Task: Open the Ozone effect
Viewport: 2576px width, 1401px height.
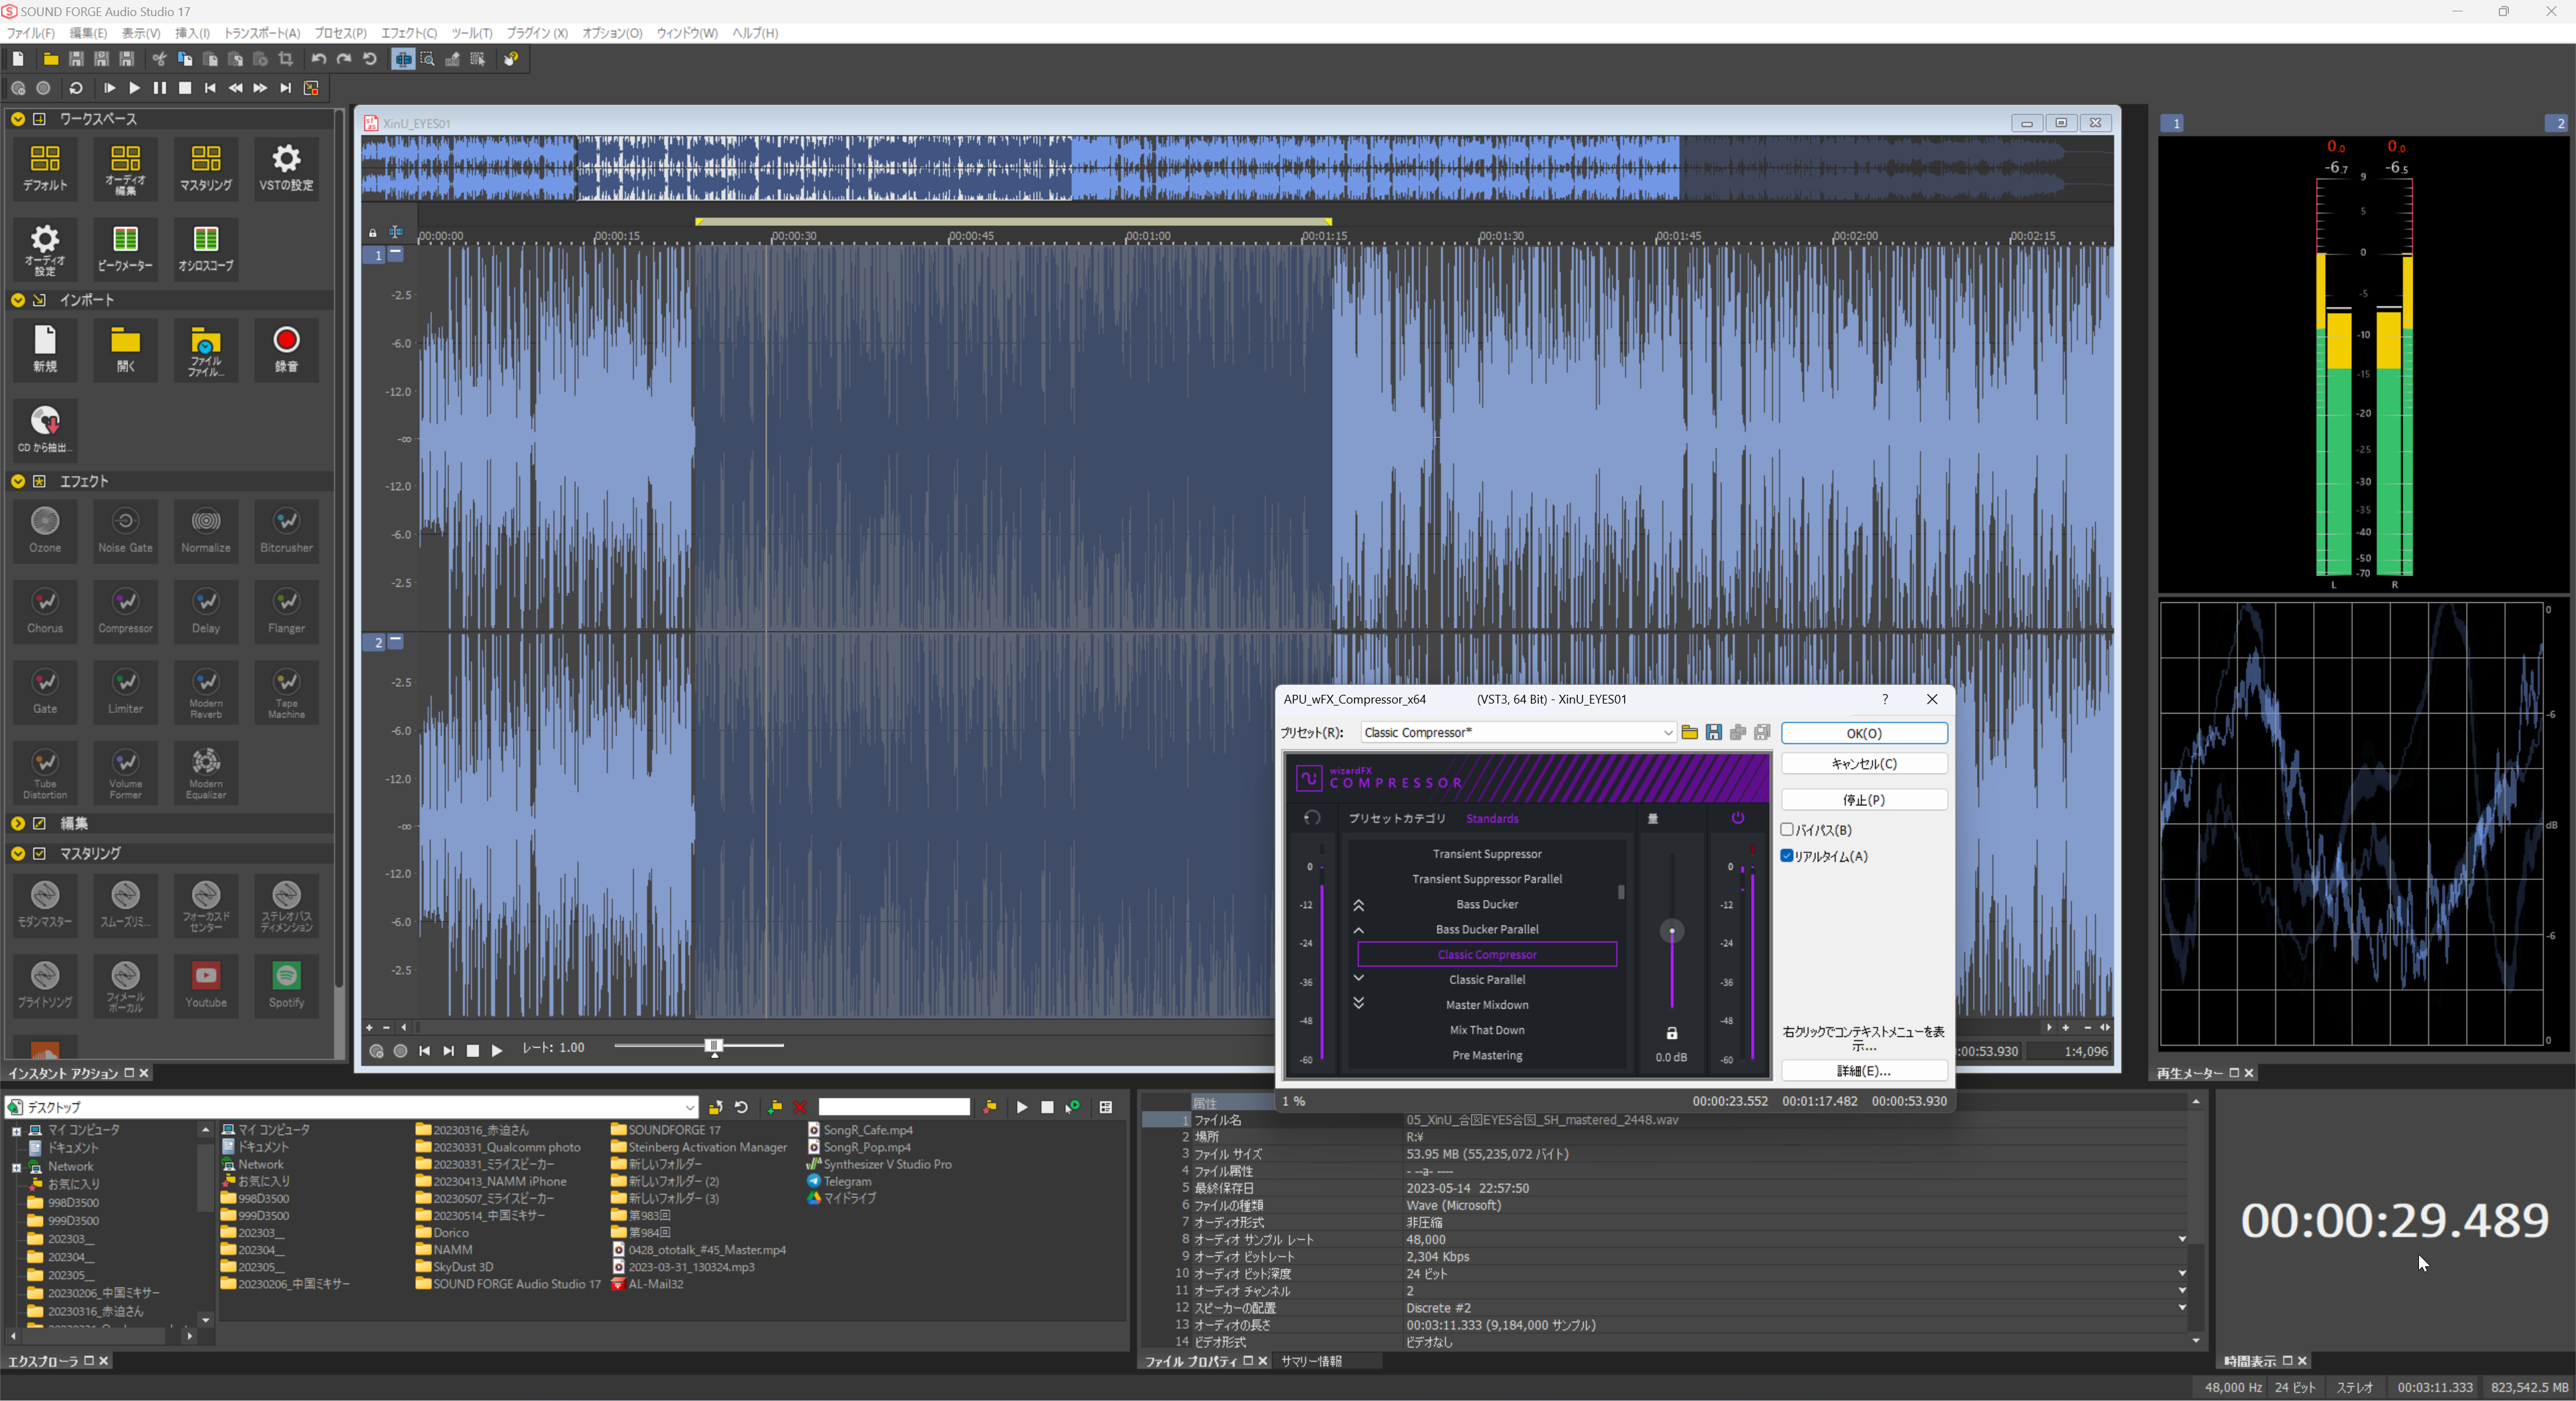Action: pyautogui.click(x=45, y=530)
